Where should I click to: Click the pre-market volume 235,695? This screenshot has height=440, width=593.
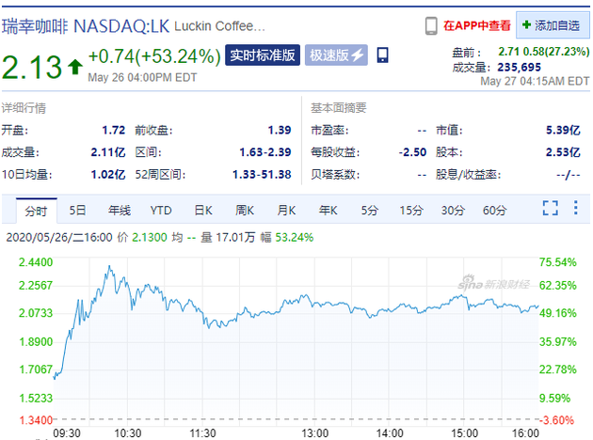point(519,68)
